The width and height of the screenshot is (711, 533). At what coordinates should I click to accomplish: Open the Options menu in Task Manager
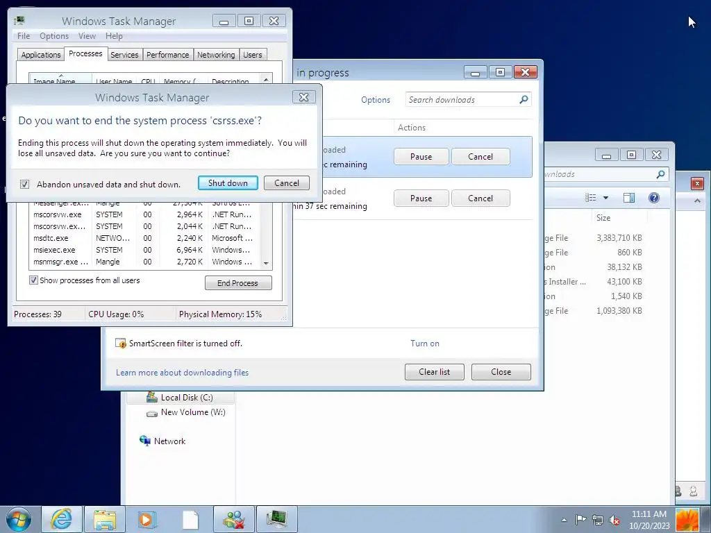[x=54, y=36]
